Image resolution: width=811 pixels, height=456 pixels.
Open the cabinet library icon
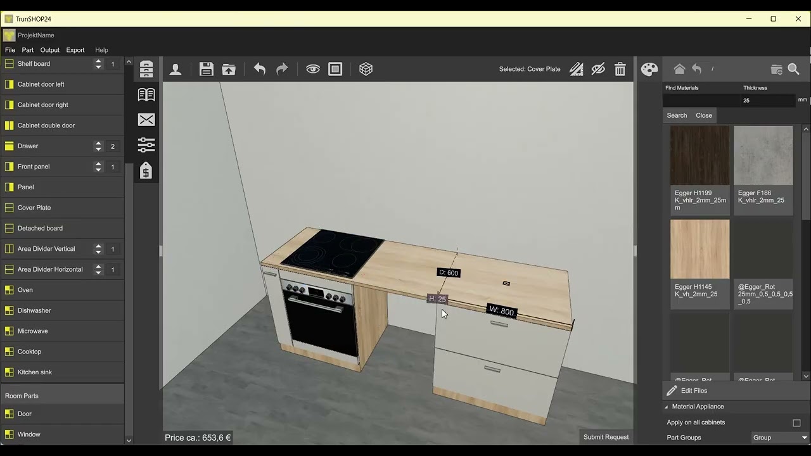point(146,68)
